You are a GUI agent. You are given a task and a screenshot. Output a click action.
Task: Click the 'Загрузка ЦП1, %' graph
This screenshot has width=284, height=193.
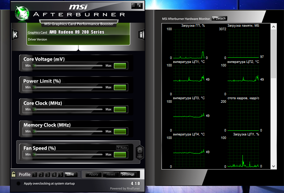coord(243,152)
